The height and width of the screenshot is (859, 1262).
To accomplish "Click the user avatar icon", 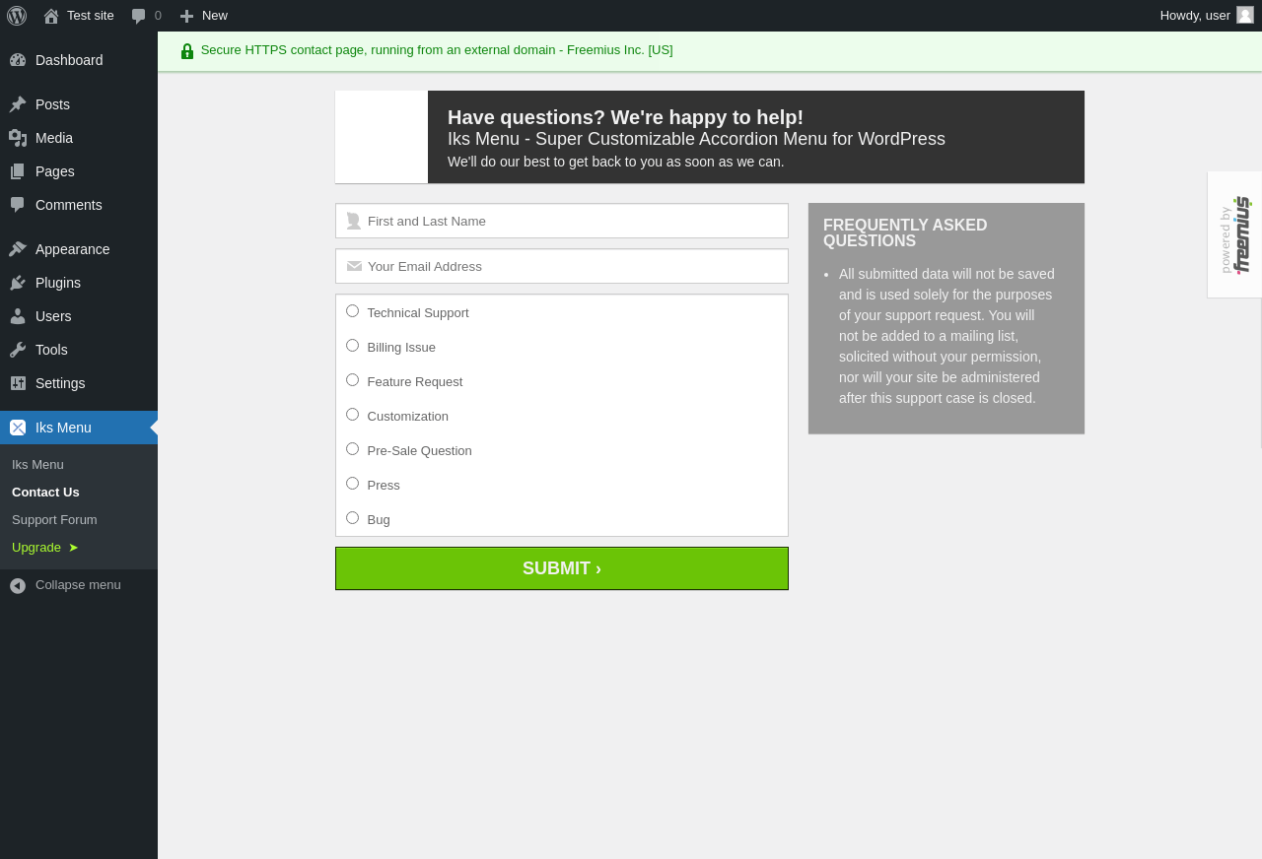I will click(1245, 15).
